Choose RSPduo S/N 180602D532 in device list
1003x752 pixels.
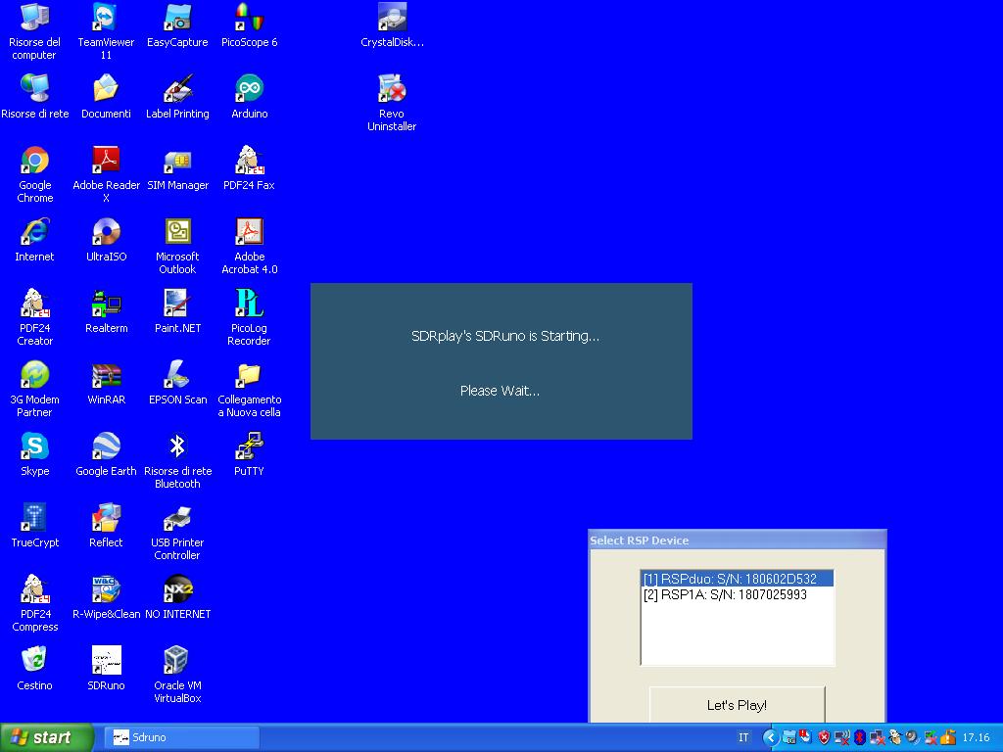[x=737, y=579]
